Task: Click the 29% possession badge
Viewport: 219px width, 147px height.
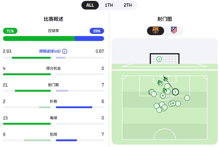Action: (97, 31)
